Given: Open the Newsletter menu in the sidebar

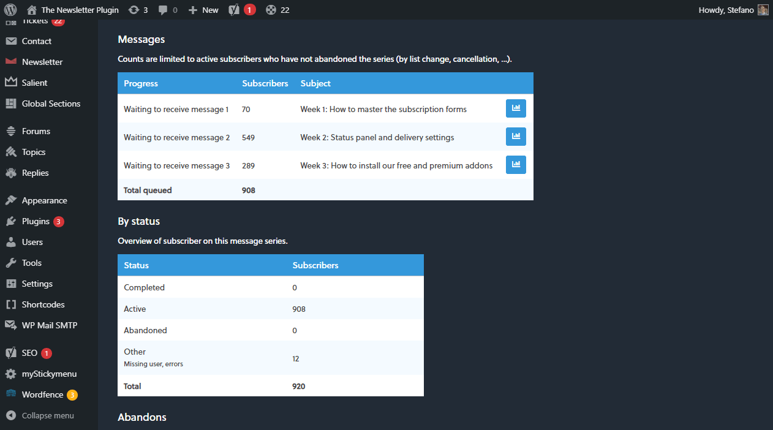Looking at the screenshot, I should [42, 61].
